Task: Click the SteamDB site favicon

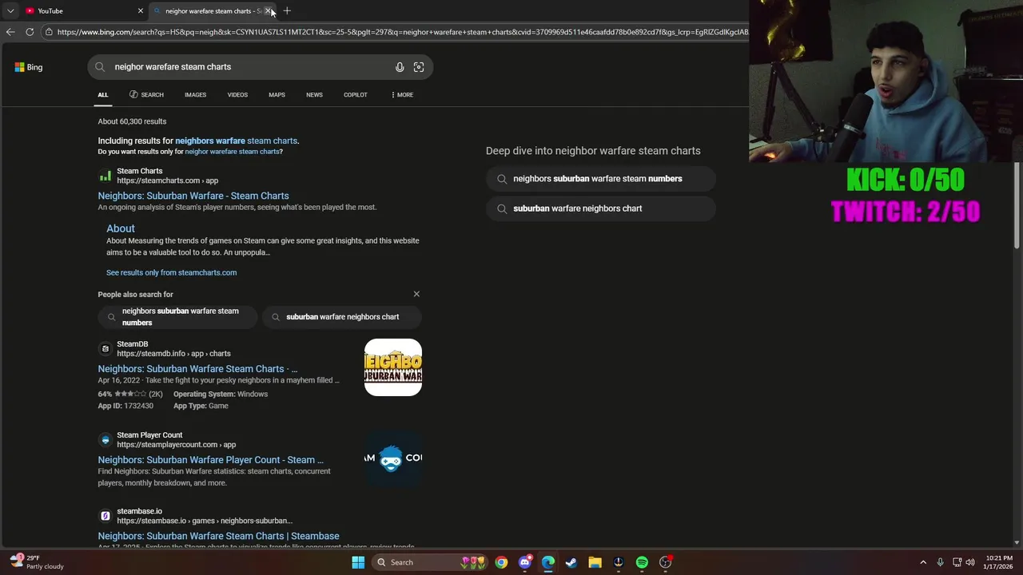Action: pyautogui.click(x=105, y=349)
